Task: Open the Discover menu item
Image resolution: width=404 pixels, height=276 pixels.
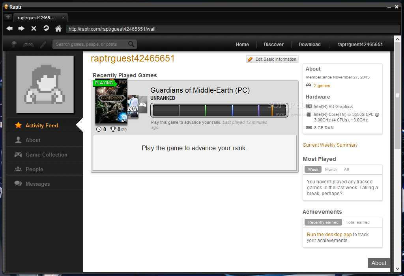Action: [x=274, y=45]
